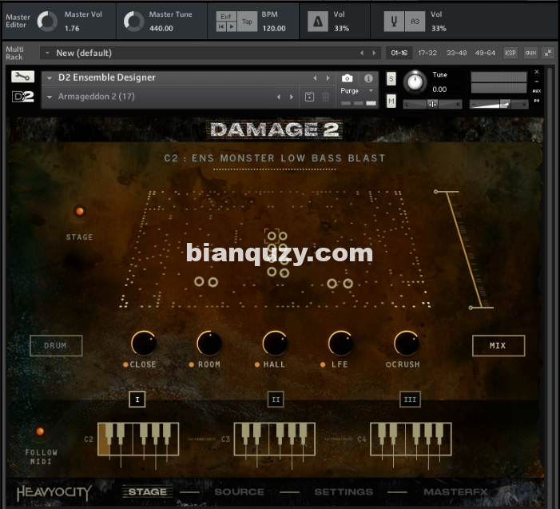Click the D2 logo icon
Image resolution: width=560 pixels, height=509 pixels.
[x=23, y=97]
